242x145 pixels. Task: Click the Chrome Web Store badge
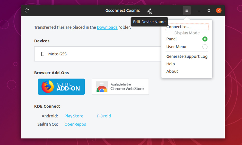[120, 87]
